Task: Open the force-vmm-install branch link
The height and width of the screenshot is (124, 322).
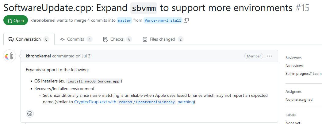Action: coord(163,21)
